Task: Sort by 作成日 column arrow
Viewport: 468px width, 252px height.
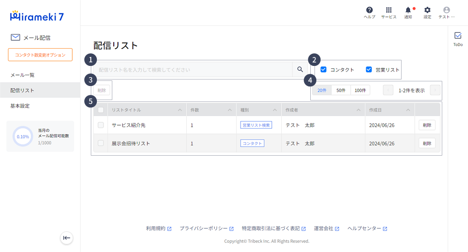Action: click(x=408, y=110)
